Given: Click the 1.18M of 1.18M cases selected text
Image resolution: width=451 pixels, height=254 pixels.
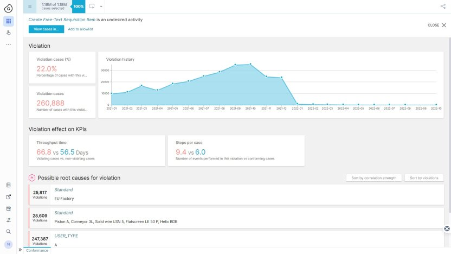Looking at the screenshot, I should tap(54, 7).
